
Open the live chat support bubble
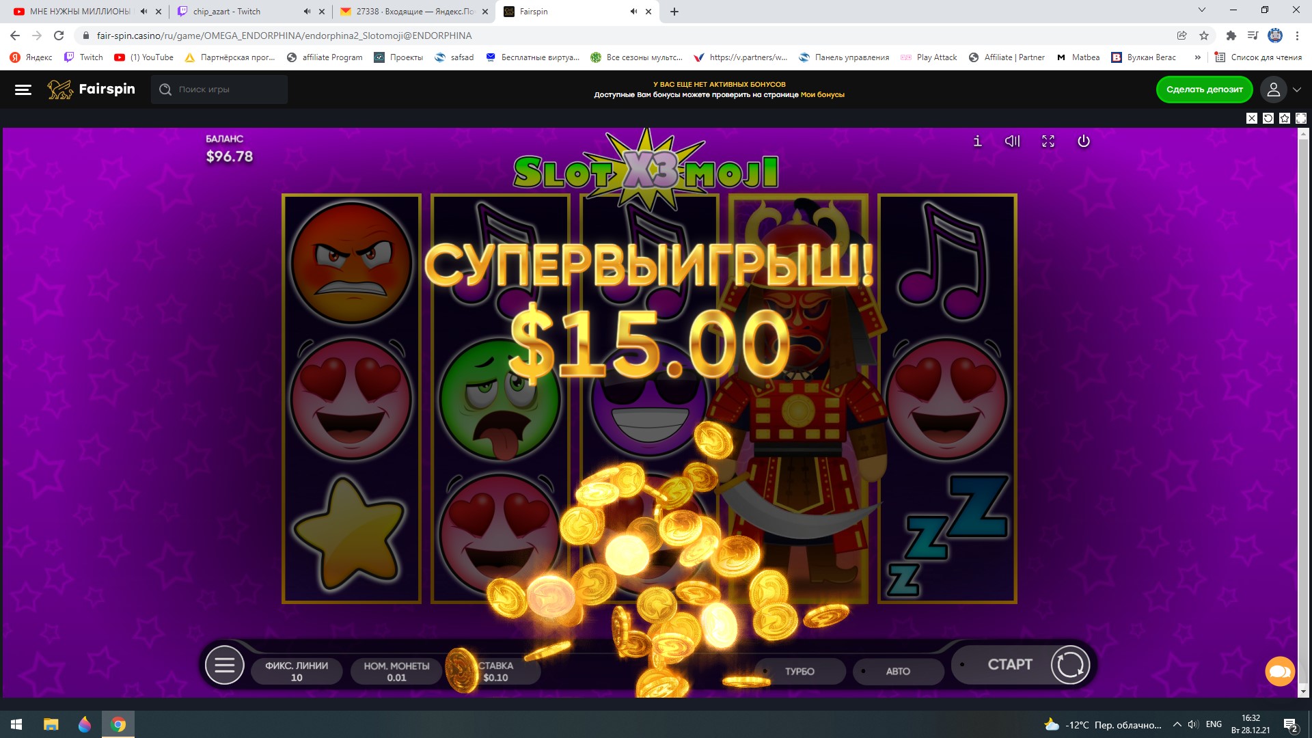pyautogui.click(x=1280, y=672)
